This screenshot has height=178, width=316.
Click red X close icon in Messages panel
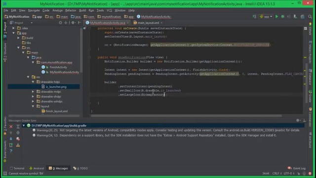11,127
